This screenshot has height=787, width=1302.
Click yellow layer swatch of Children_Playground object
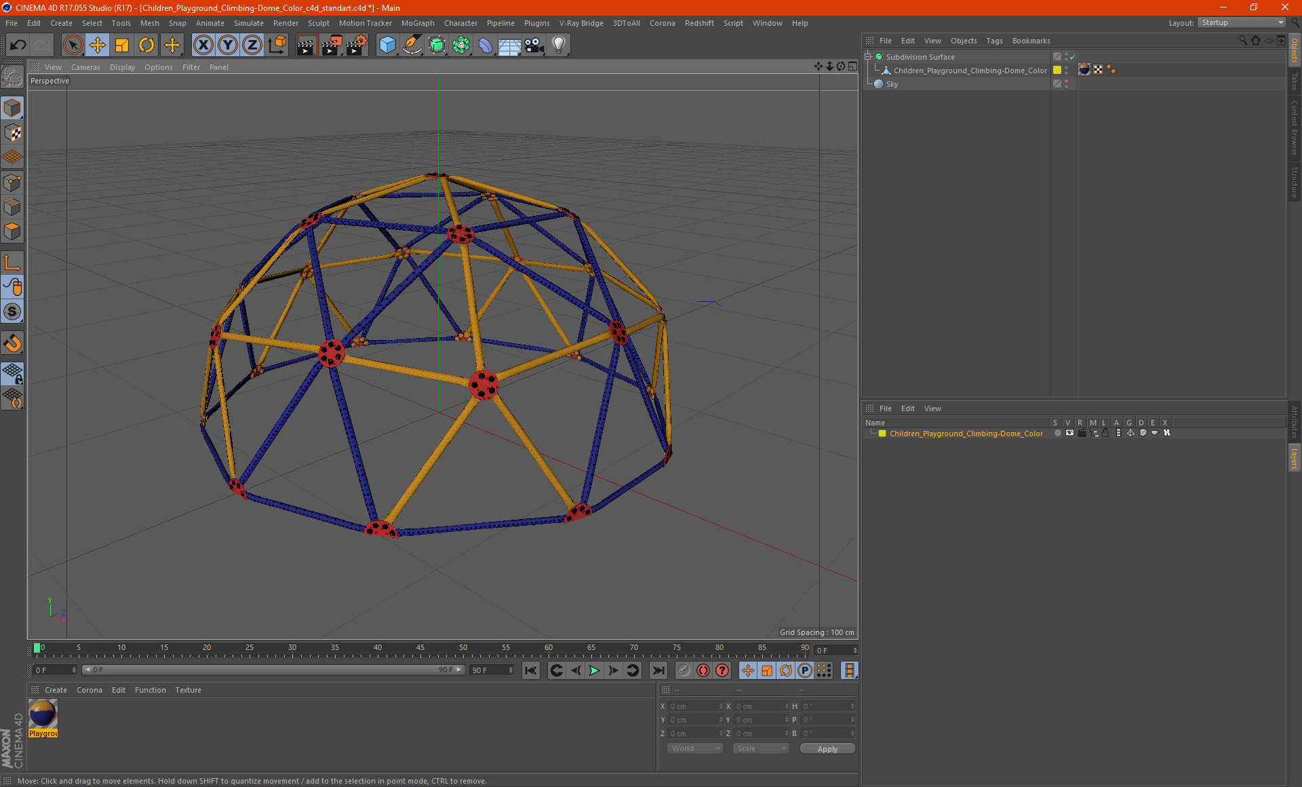coord(1057,70)
